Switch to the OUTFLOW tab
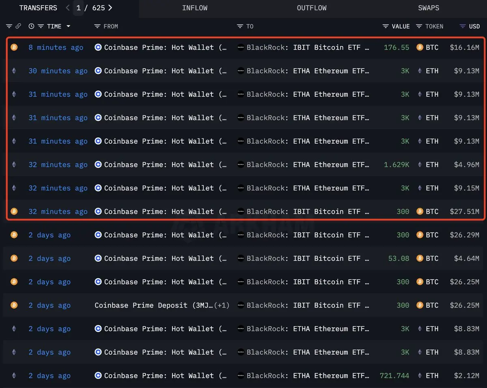This screenshot has height=388, width=487. point(312,8)
